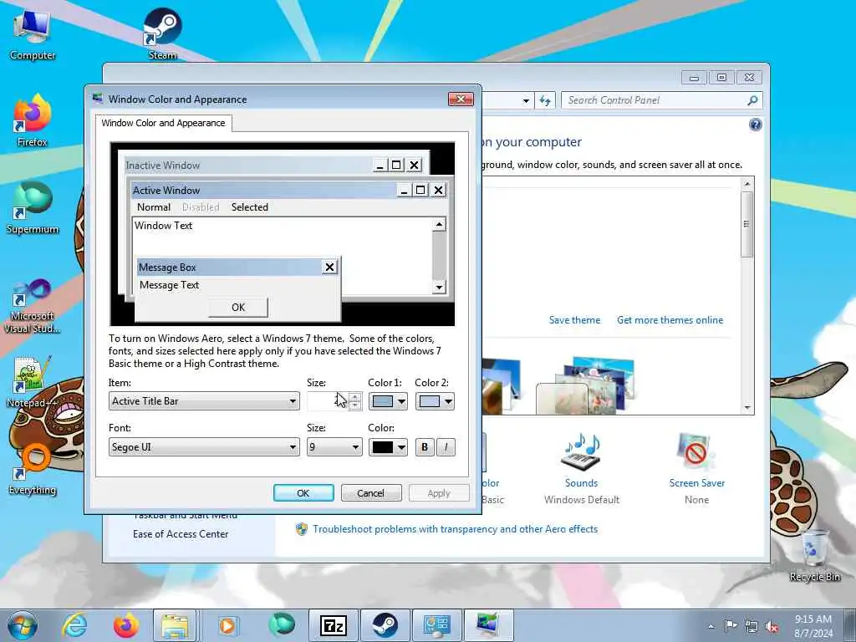
Task: Click the search magnifier in Control Panel
Action: (752, 100)
